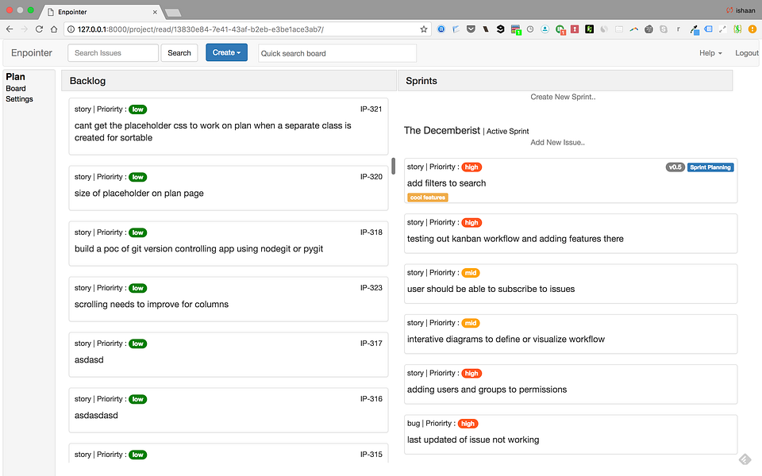Image resolution: width=762 pixels, height=476 pixels.
Task: Open the gray cube extension icon
Action: (x=648, y=29)
